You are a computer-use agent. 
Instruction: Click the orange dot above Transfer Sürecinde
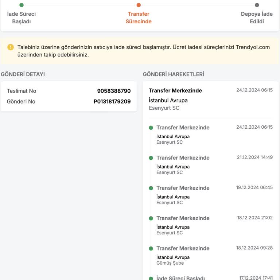point(139,5)
